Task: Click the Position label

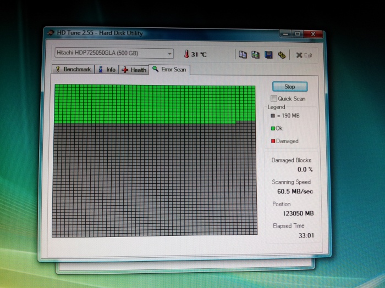Action: click(282, 204)
